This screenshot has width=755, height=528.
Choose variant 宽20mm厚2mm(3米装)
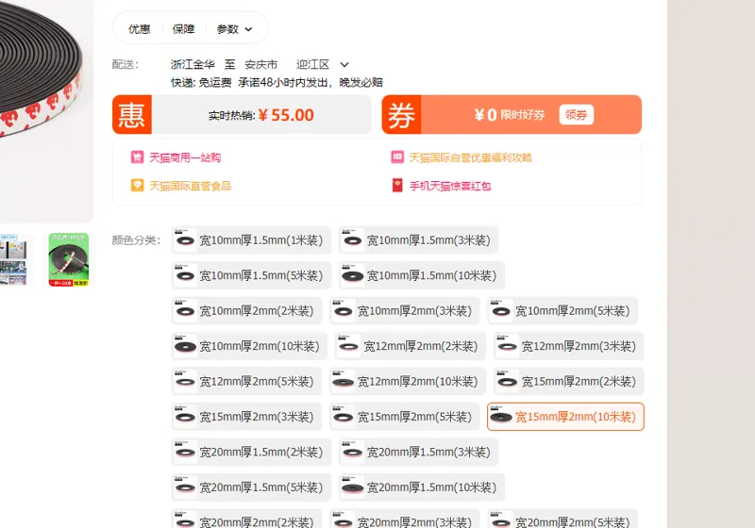point(405,519)
